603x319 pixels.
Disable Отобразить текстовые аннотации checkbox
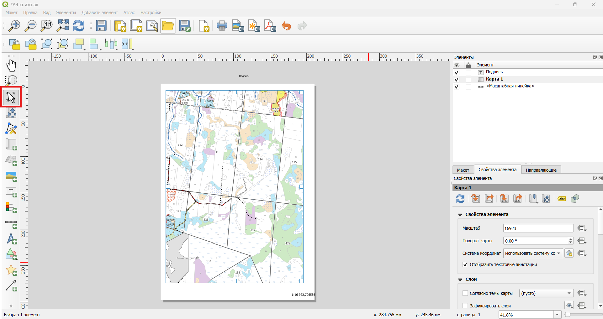coord(465,264)
